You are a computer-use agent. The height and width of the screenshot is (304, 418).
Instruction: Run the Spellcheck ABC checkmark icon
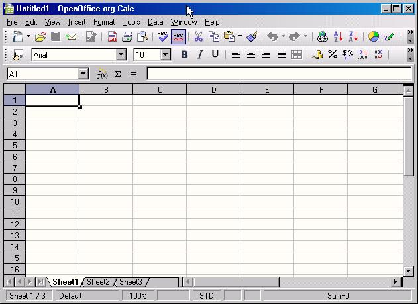click(x=162, y=36)
